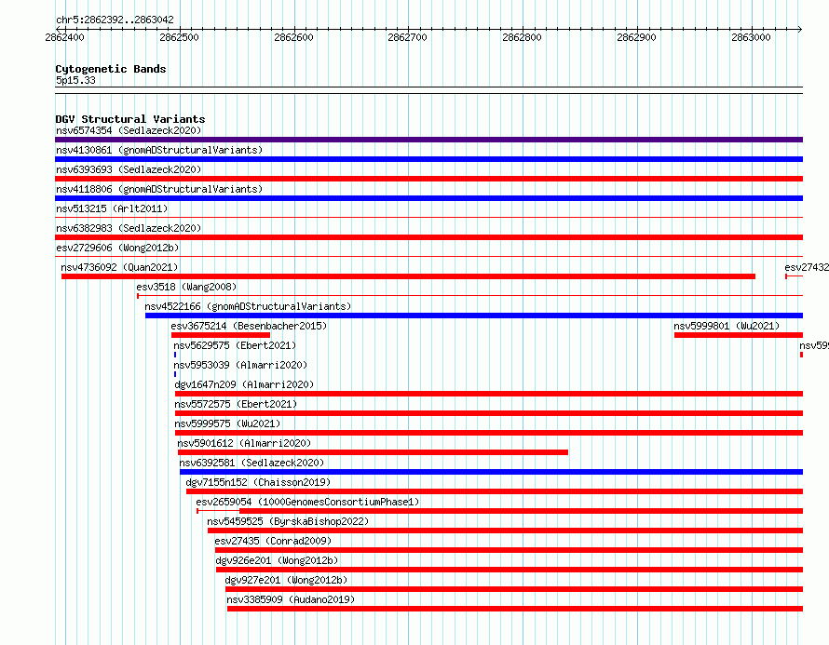Open dgv1647n209 (Almarri2020) label

(x=244, y=384)
